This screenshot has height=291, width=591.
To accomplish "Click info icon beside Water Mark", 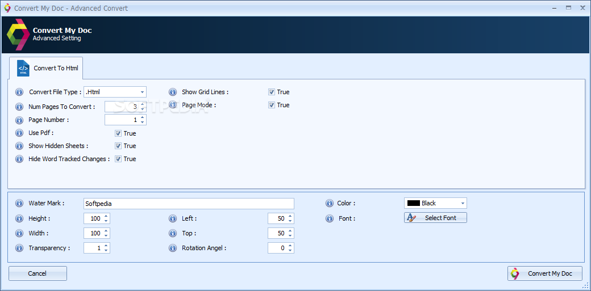I will click(x=19, y=203).
